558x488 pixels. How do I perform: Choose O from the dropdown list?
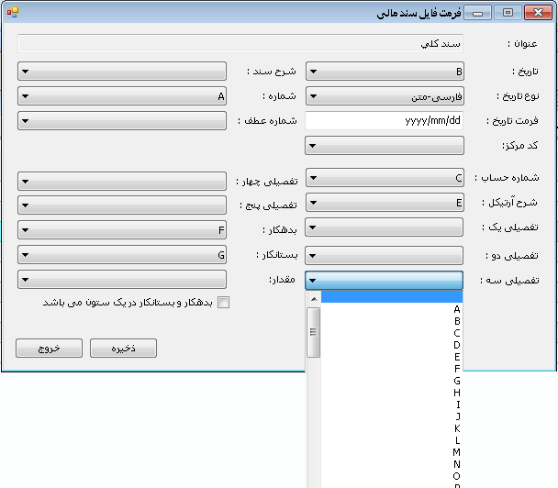pos(392,476)
